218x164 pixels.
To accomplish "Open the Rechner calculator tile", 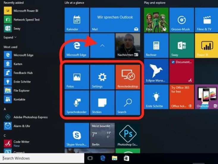I will 156,46.
